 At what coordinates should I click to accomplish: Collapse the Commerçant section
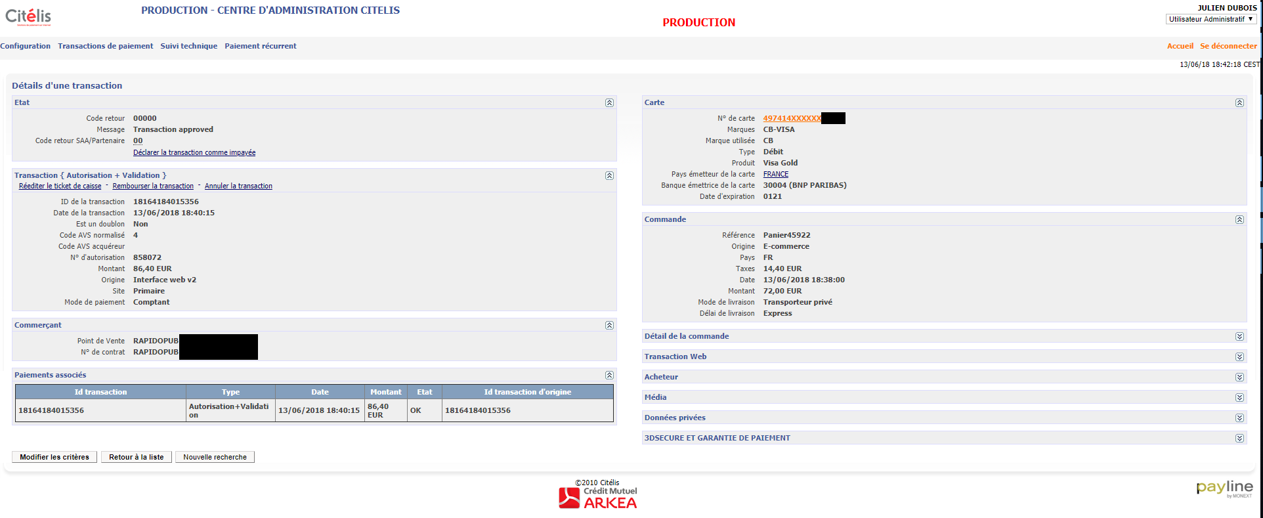[609, 325]
